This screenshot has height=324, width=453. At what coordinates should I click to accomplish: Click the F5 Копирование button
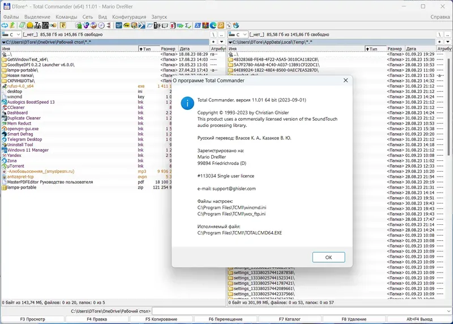[161, 319]
